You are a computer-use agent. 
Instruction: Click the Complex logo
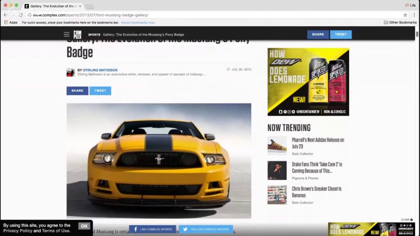[78, 34]
